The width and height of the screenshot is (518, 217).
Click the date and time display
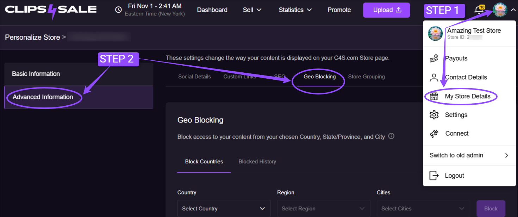(x=155, y=6)
